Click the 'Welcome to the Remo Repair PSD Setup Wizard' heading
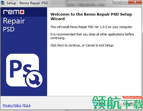 pyautogui.click(x=91, y=16)
